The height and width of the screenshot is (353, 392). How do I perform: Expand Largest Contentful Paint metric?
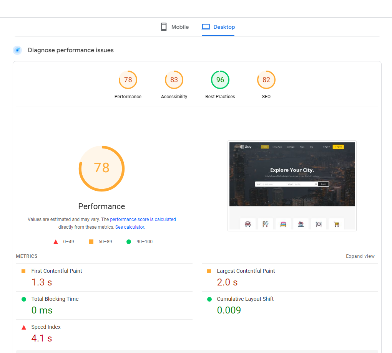[290, 277]
